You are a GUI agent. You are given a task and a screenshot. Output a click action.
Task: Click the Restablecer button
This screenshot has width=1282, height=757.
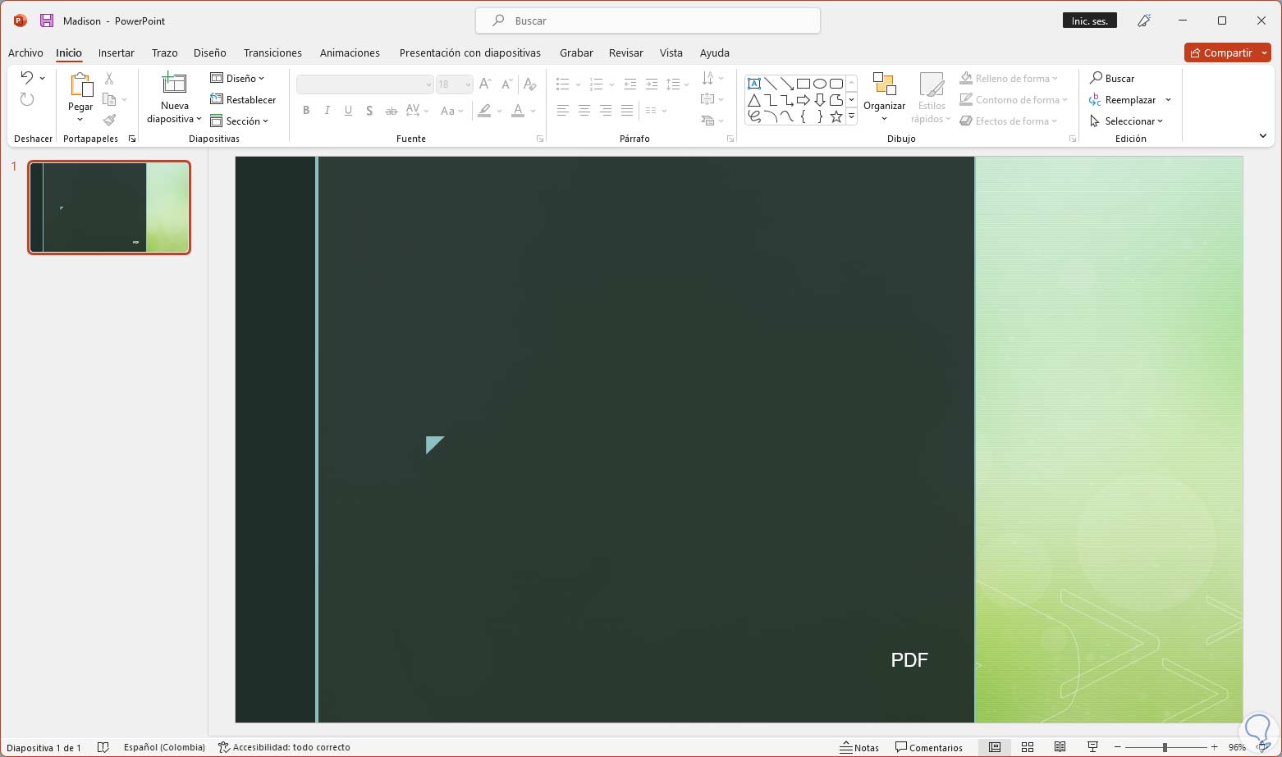(243, 100)
